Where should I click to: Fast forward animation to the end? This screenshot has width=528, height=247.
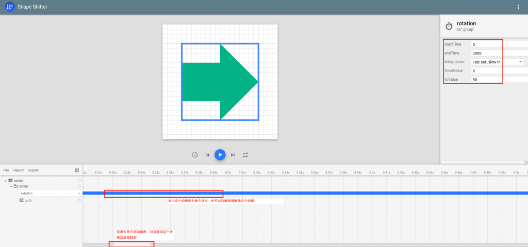click(233, 154)
